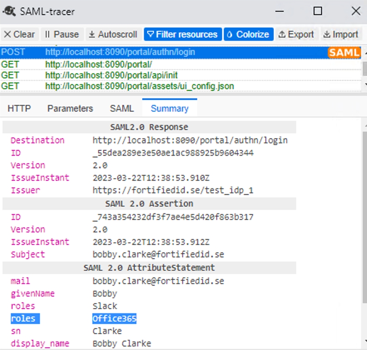
Task: Select the GET ui_config.json request
Action: tap(139, 86)
